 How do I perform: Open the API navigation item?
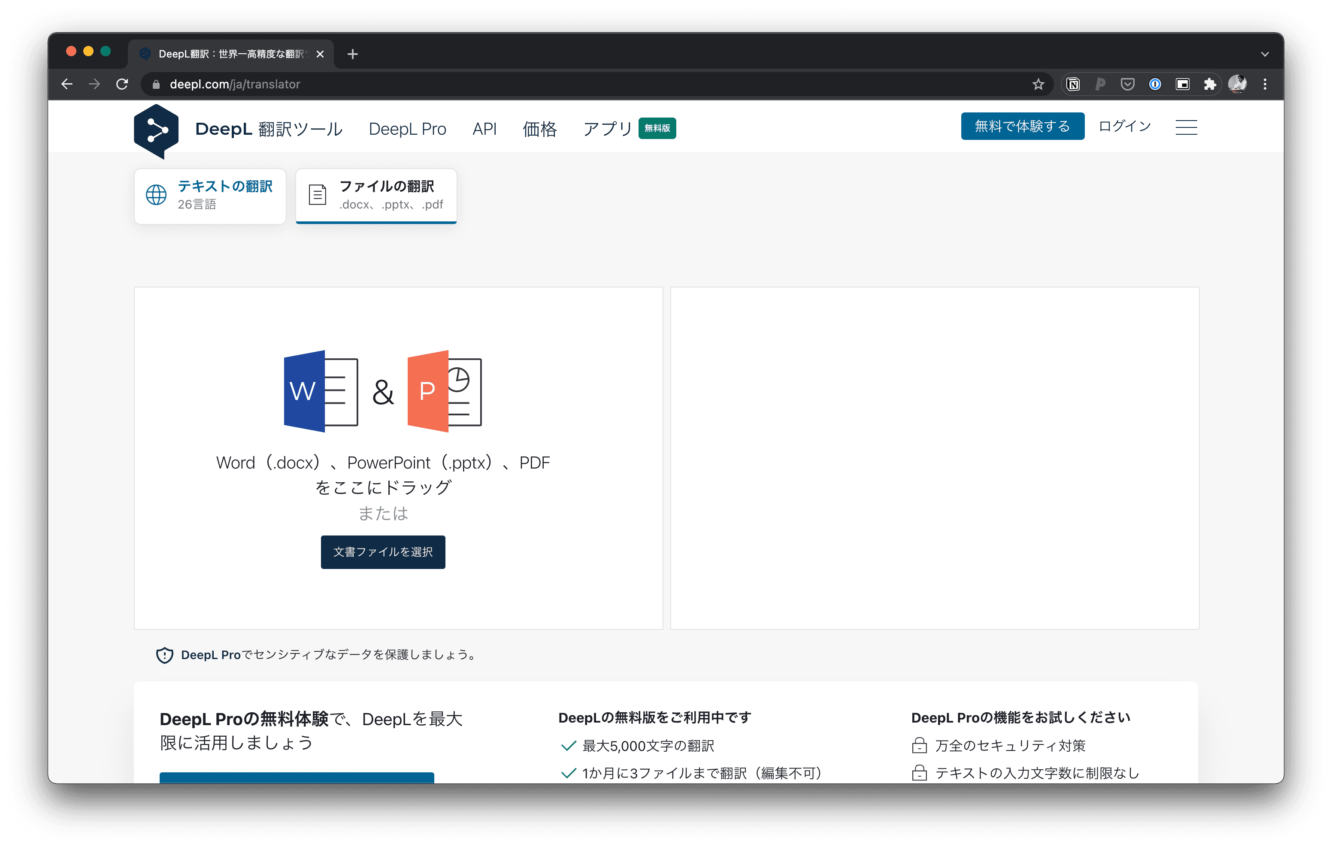pyautogui.click(x=484, y=129)
